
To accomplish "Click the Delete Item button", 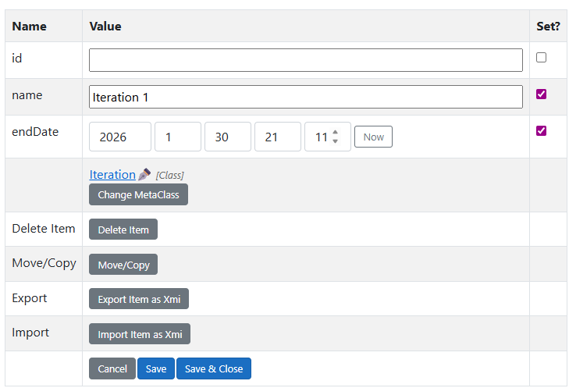I will (123, 230).
